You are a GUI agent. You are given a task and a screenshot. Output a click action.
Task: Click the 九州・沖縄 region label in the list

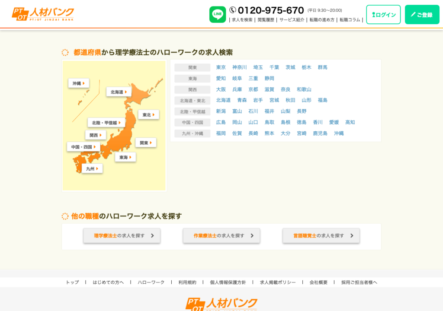[x=193, y=133]
